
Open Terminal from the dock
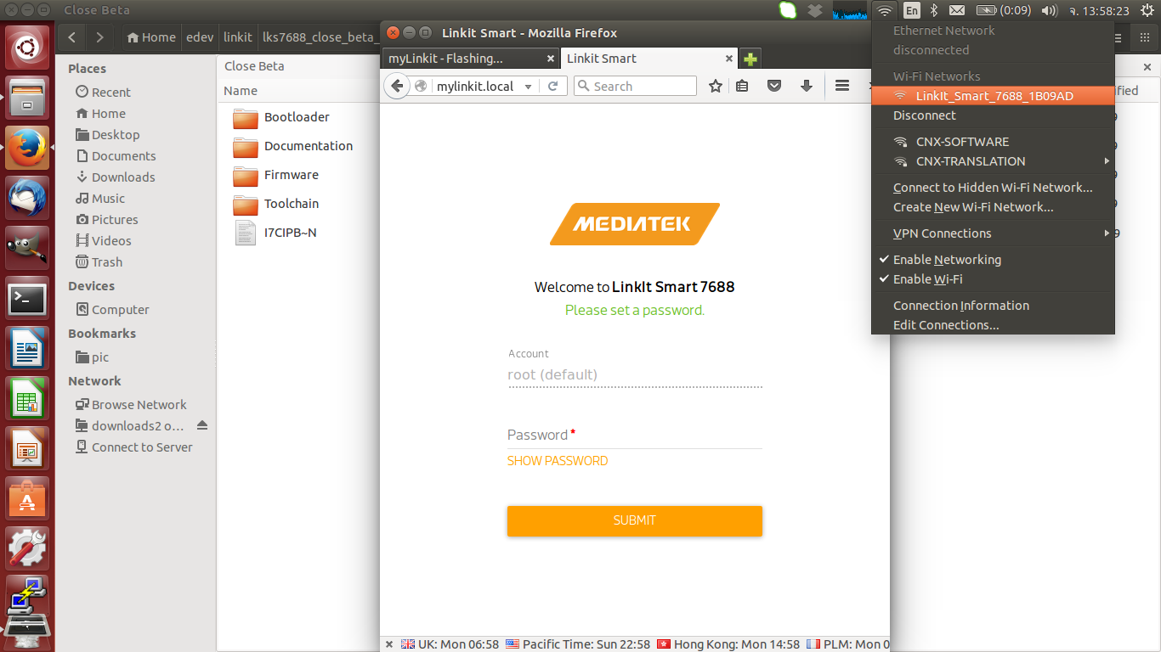click(x=27, y=298)
